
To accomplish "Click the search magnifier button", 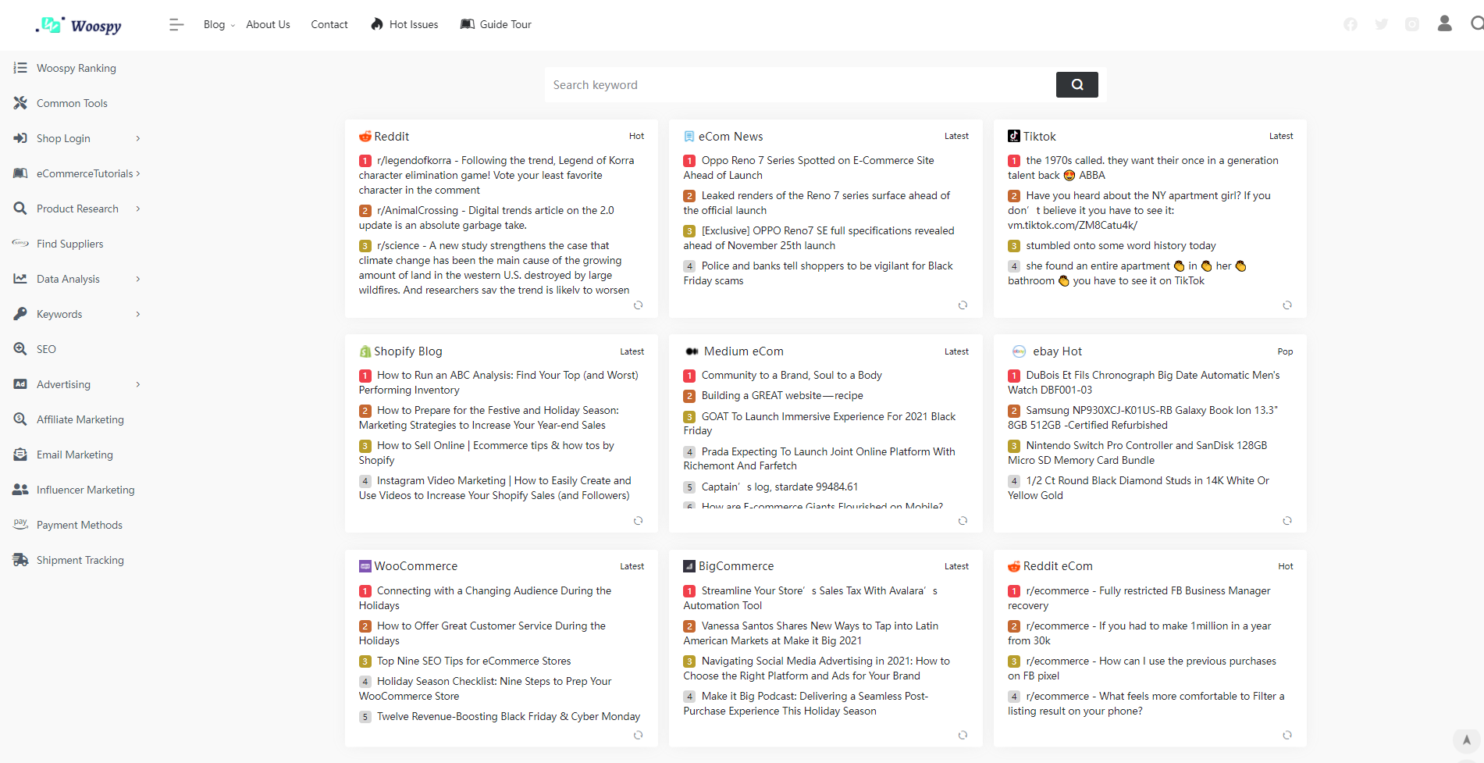I will [1077, 84].
